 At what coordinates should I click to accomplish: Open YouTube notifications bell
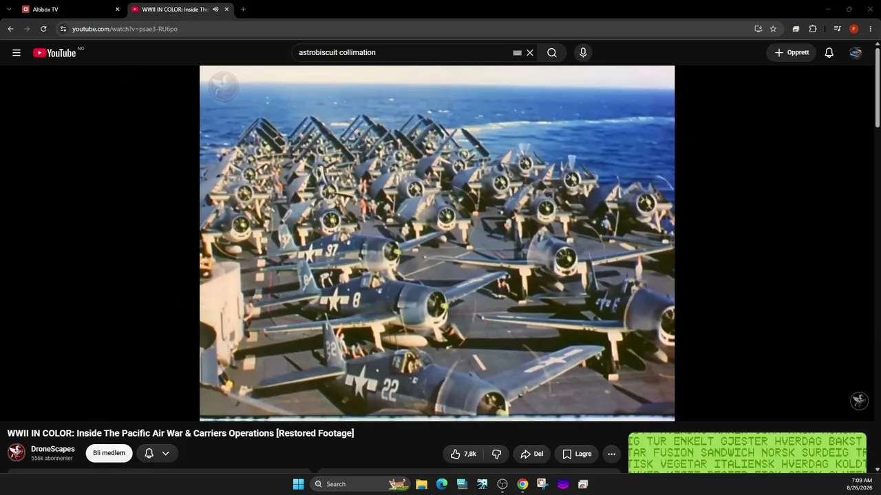(829, 53)
